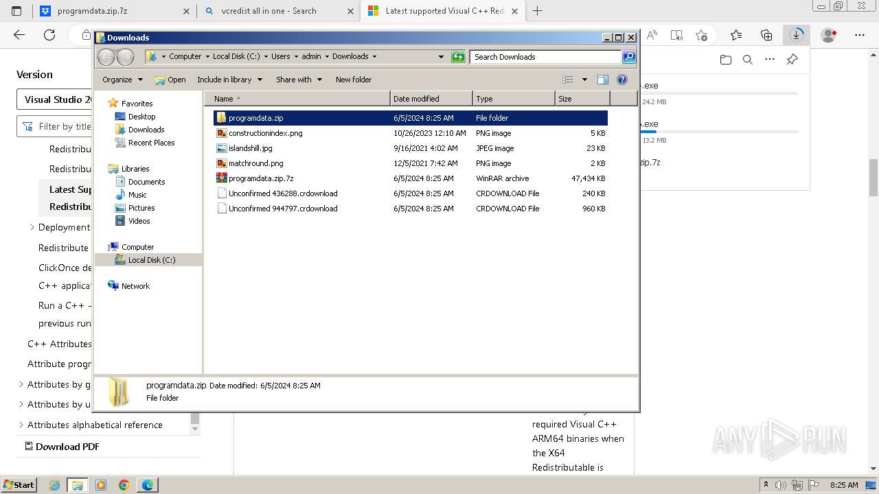Click Download PDF link

(x=62, y=447)
